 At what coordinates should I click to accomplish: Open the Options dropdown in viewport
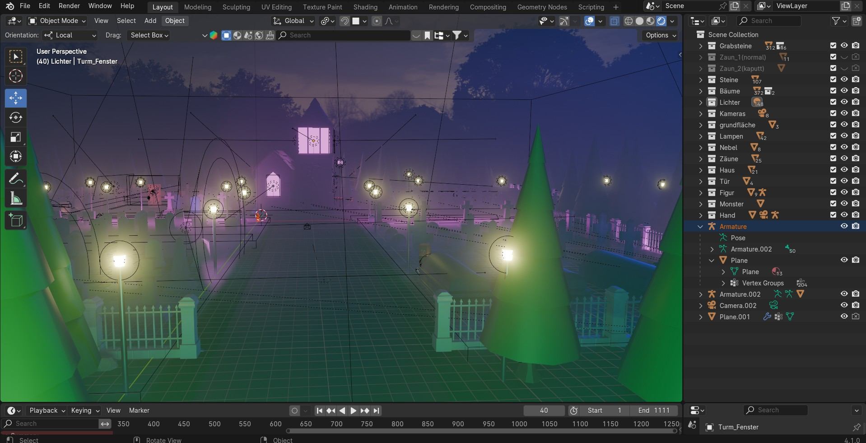click(x=661, y=35)
